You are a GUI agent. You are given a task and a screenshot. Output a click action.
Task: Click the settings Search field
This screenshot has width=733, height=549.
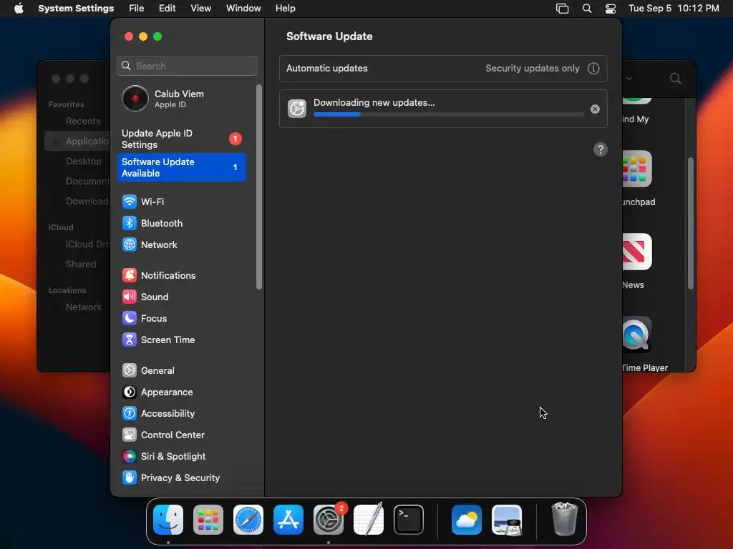pyautogui.click(x=187, y=66)
